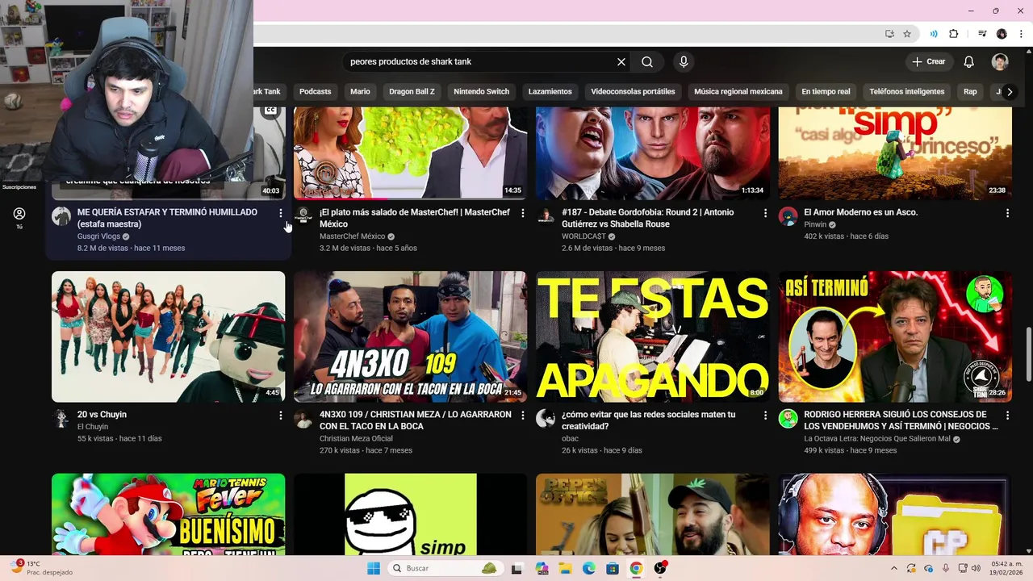Open La Octava Letra channel link
This screenshot has height=581, width=1033.
(x=877, y=439)
